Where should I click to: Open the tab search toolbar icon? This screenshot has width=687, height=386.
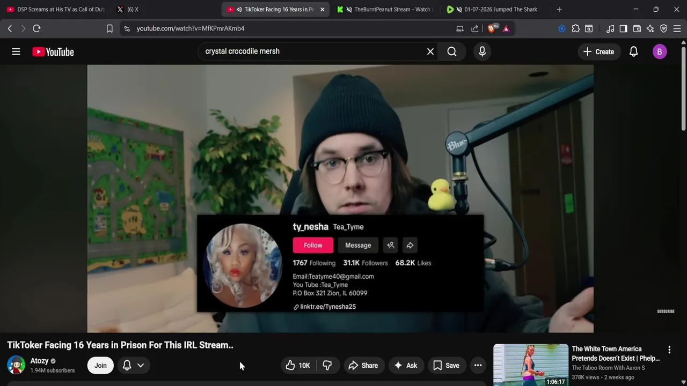click(589, 28)
